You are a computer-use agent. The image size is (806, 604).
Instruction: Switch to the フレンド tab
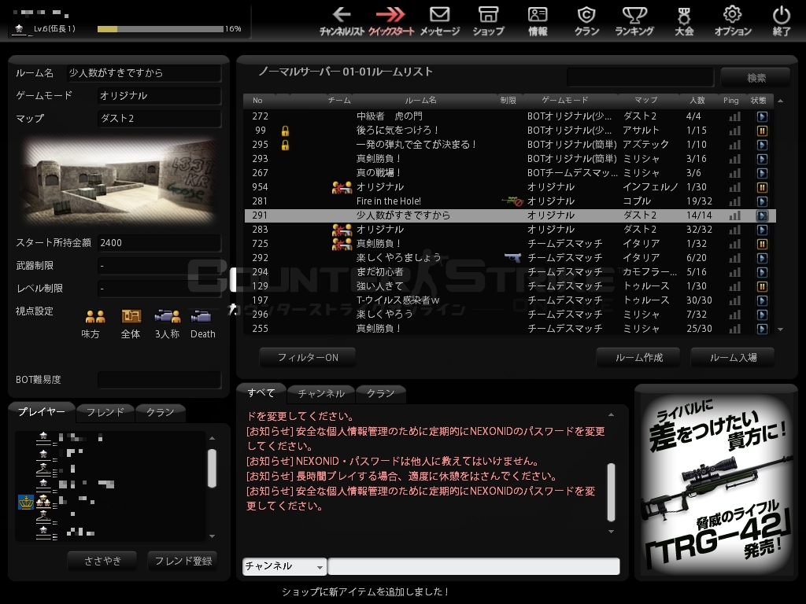coord(105,412)
